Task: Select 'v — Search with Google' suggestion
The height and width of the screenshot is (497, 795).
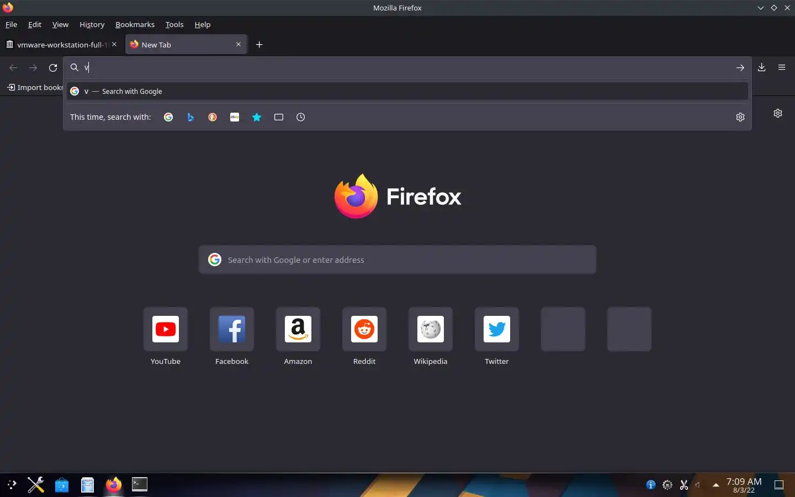Action: click(x=407, y=91)
